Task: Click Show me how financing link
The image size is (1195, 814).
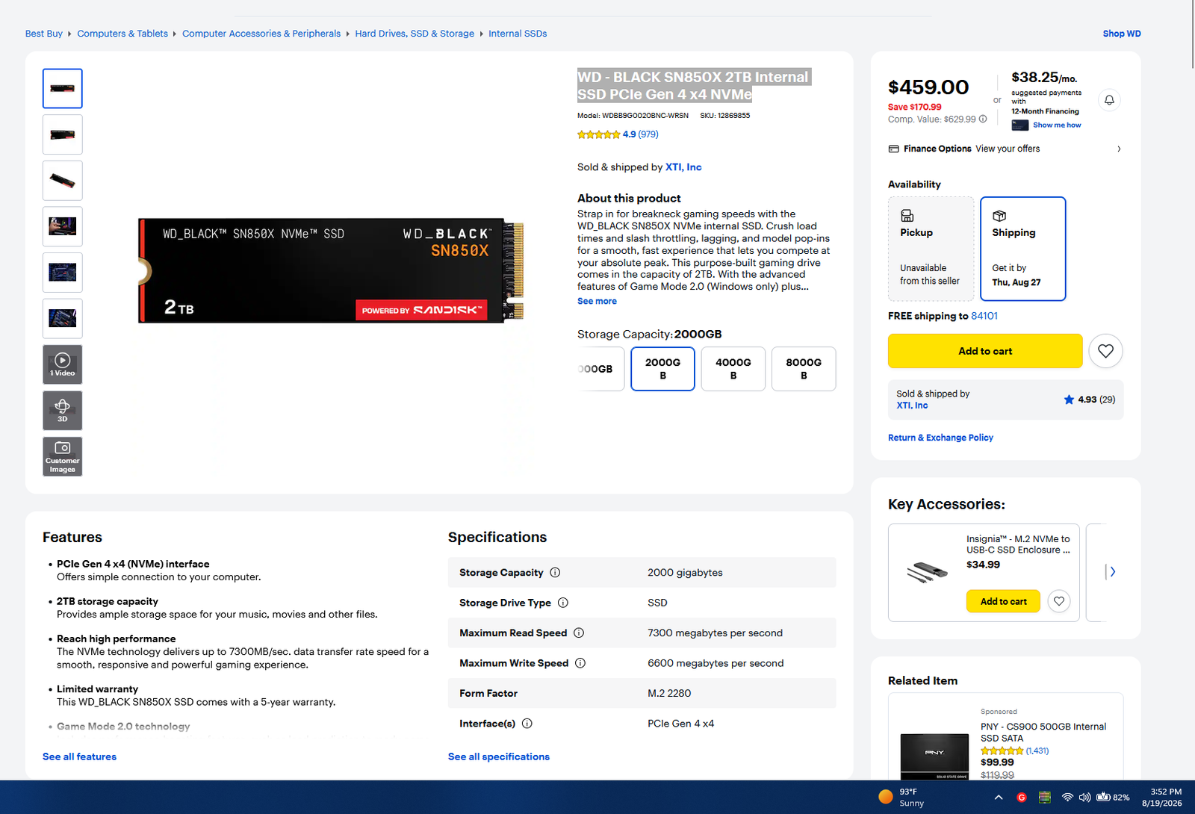Action: 1057,125
